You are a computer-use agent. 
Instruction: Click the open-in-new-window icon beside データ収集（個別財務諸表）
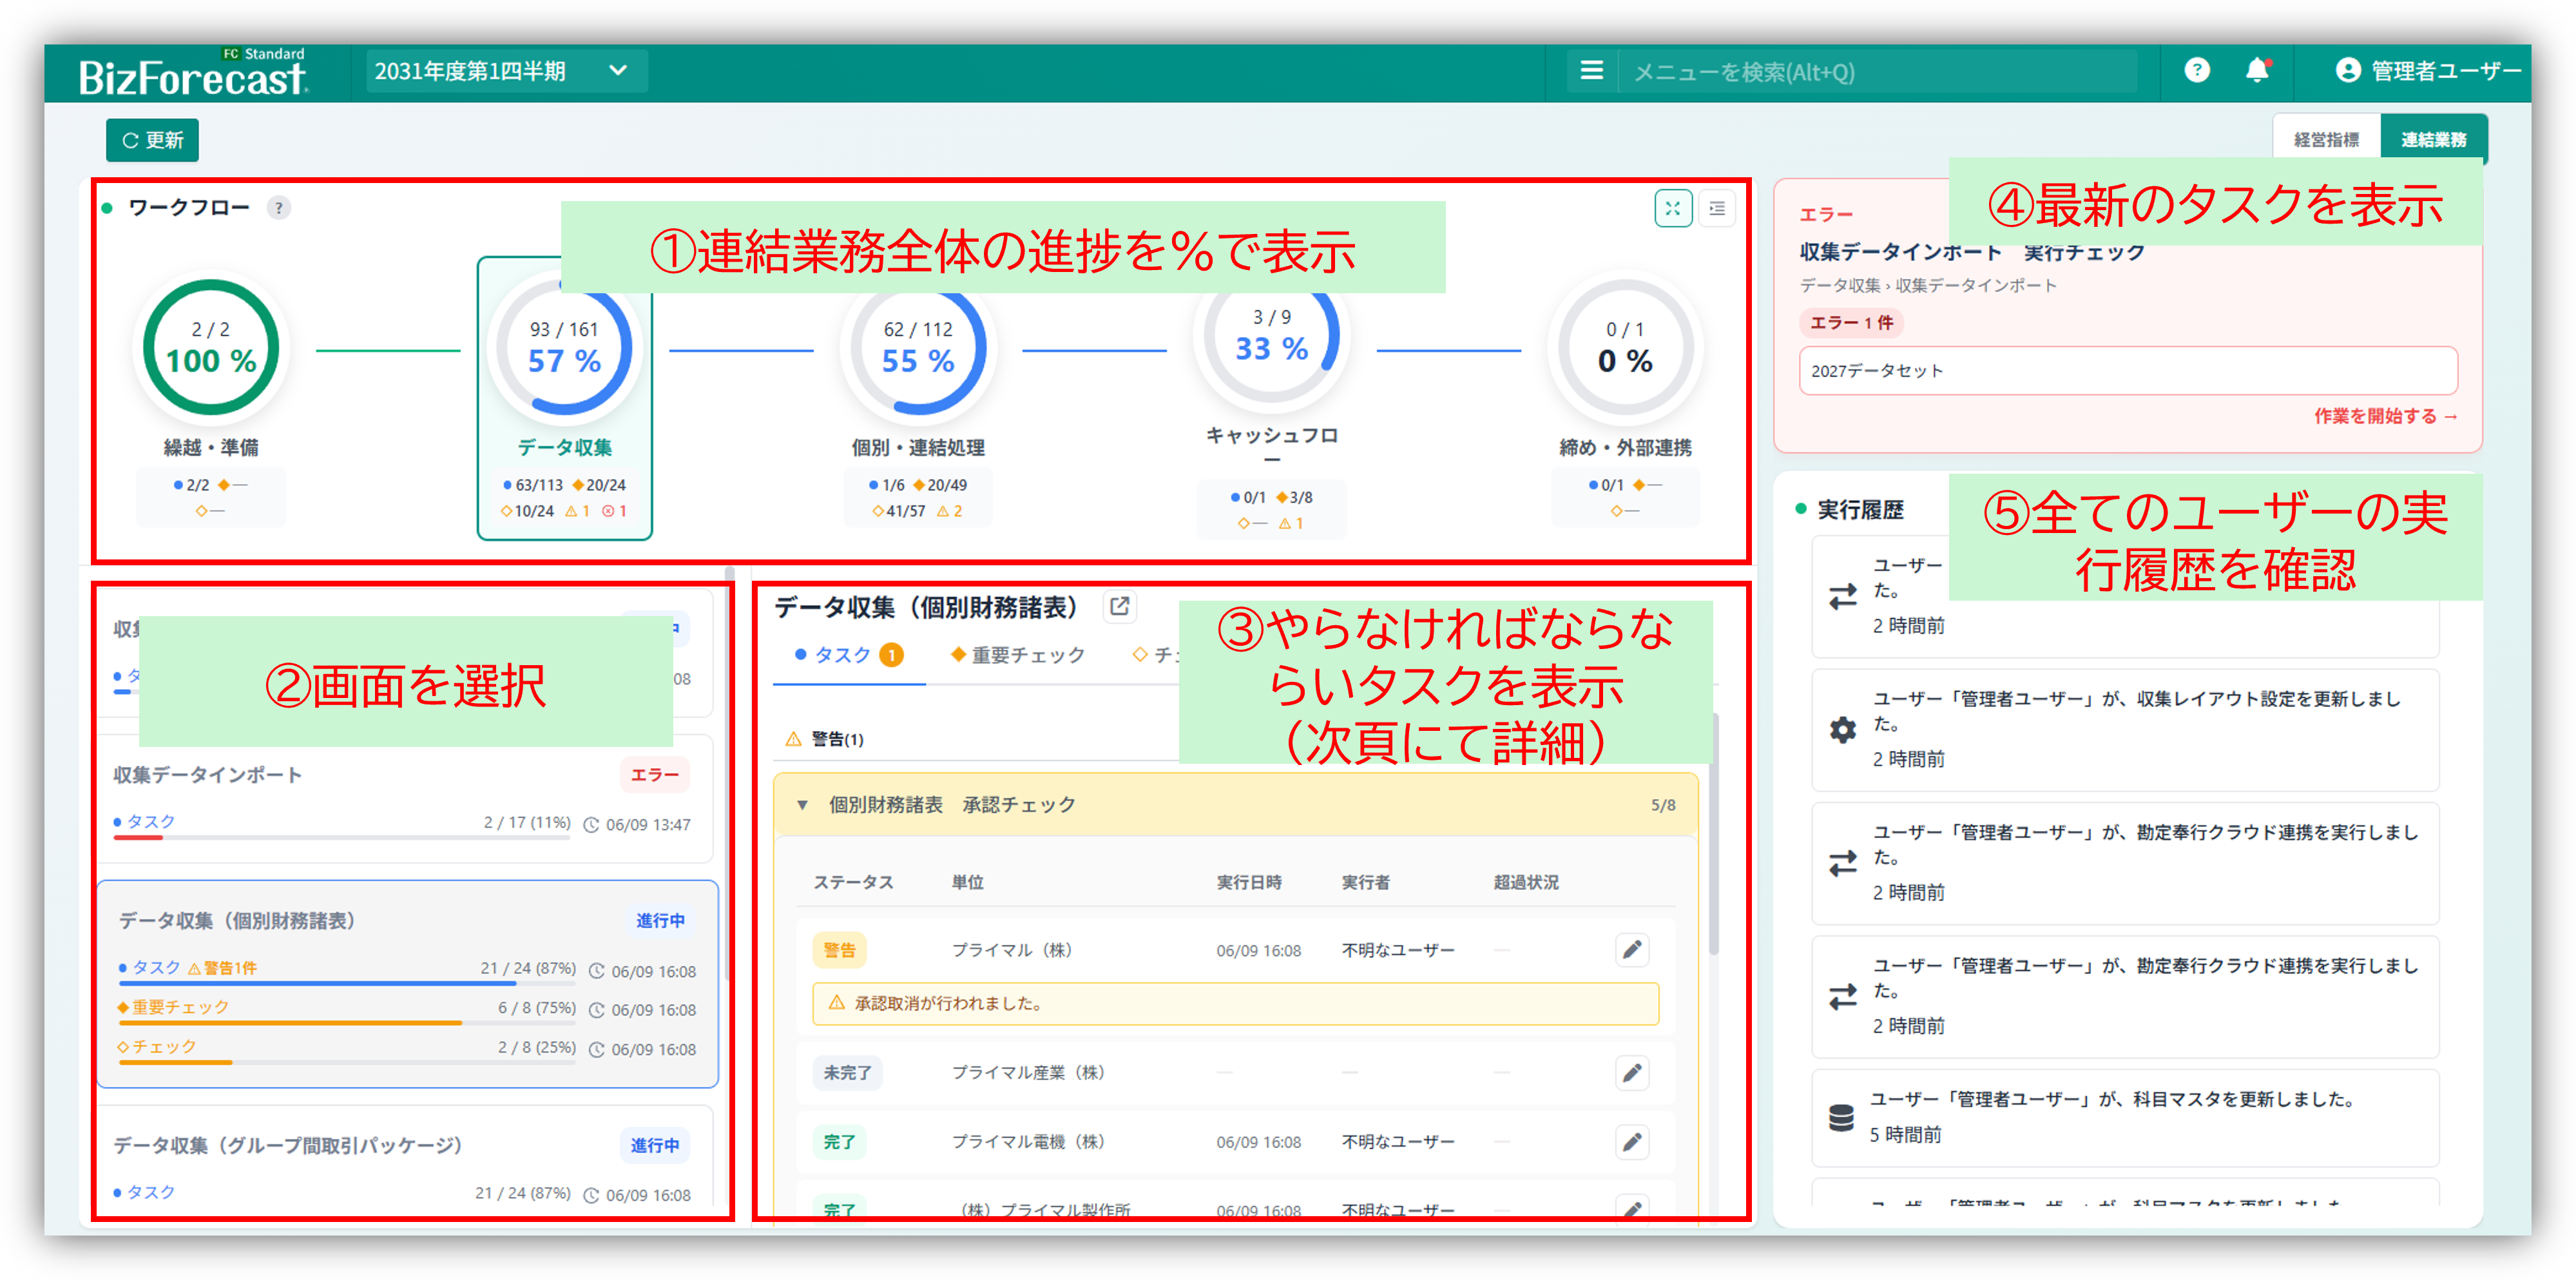coord(1120,606)
